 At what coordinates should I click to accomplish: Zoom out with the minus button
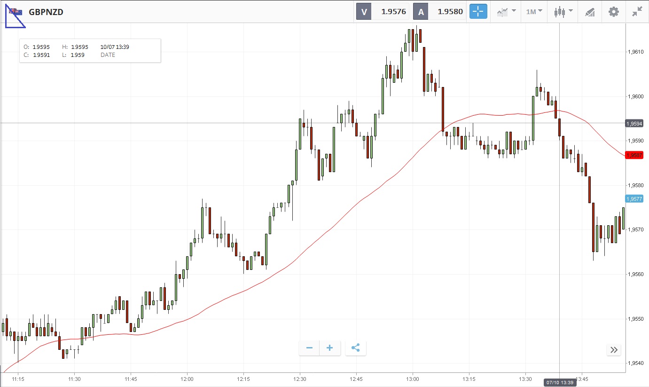click(309, 348)
